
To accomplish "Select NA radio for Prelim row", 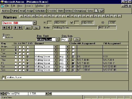I will [x=16, y=47].
